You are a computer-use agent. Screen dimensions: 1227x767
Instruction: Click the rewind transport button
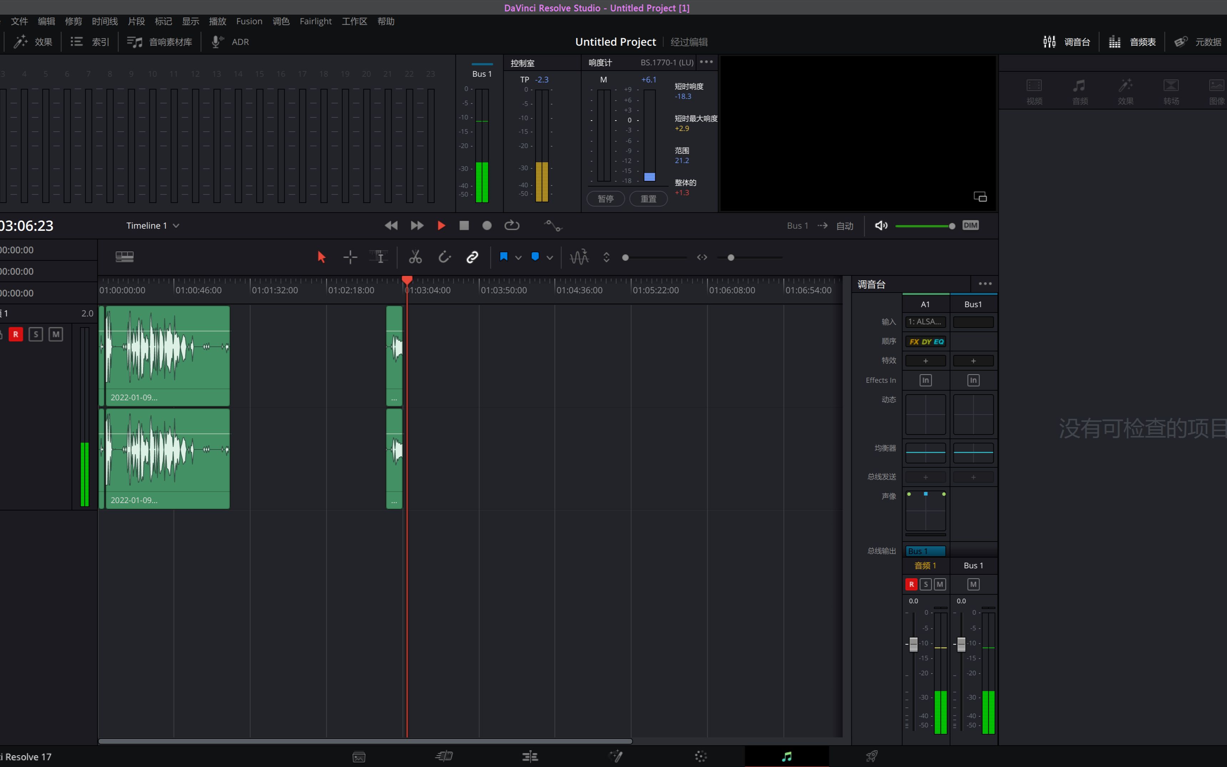pos(391,225)
